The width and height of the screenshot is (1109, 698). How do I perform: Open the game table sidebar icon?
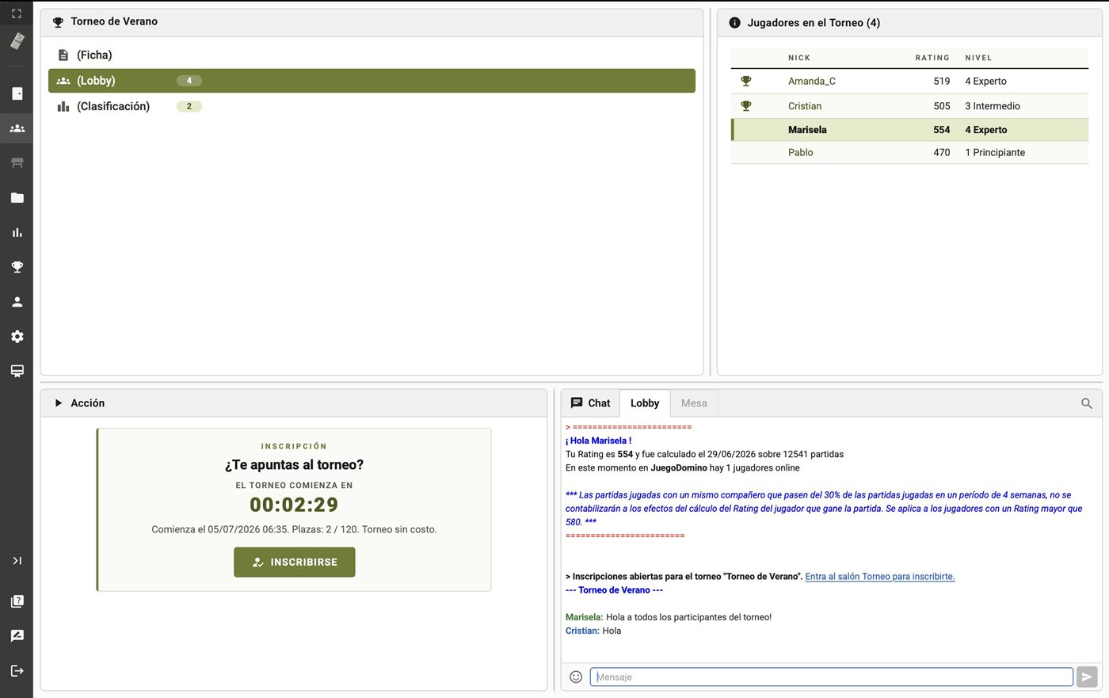pyautogui.click(x=17, y=163)
